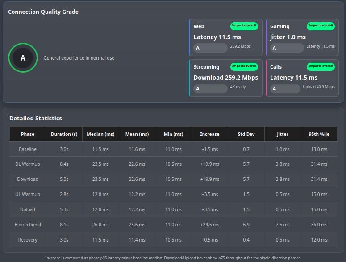Click Impacts overall badge on Streaming card
This screenshot has height=262, width=346.
click(x=244, y=66)
